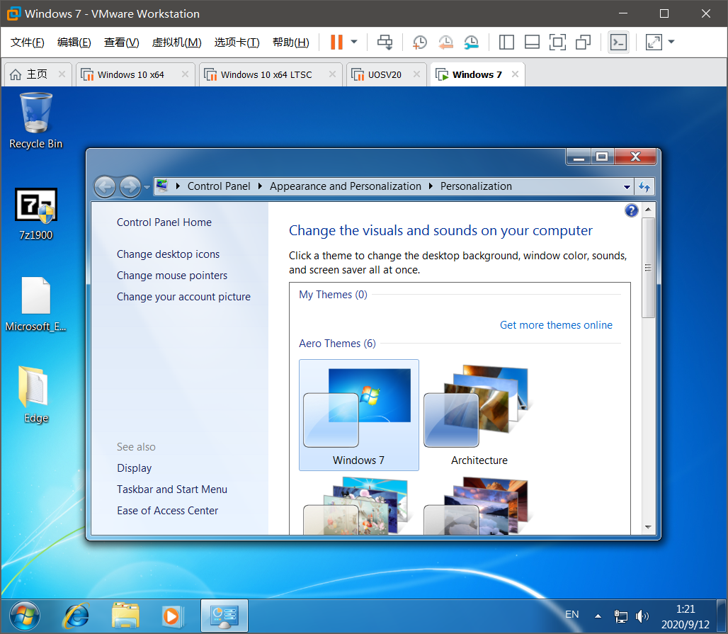Click the revert to snapshot icon
The image size is (728, 634).
(x=445, y=43)
